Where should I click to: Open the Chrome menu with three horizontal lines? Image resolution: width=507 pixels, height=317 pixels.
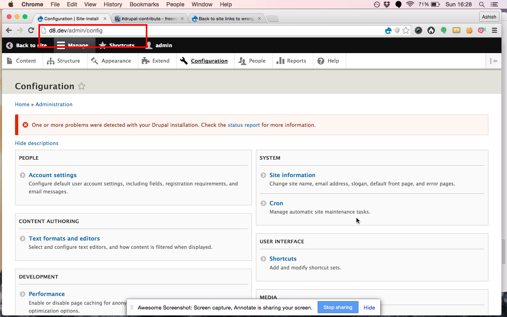494,30
